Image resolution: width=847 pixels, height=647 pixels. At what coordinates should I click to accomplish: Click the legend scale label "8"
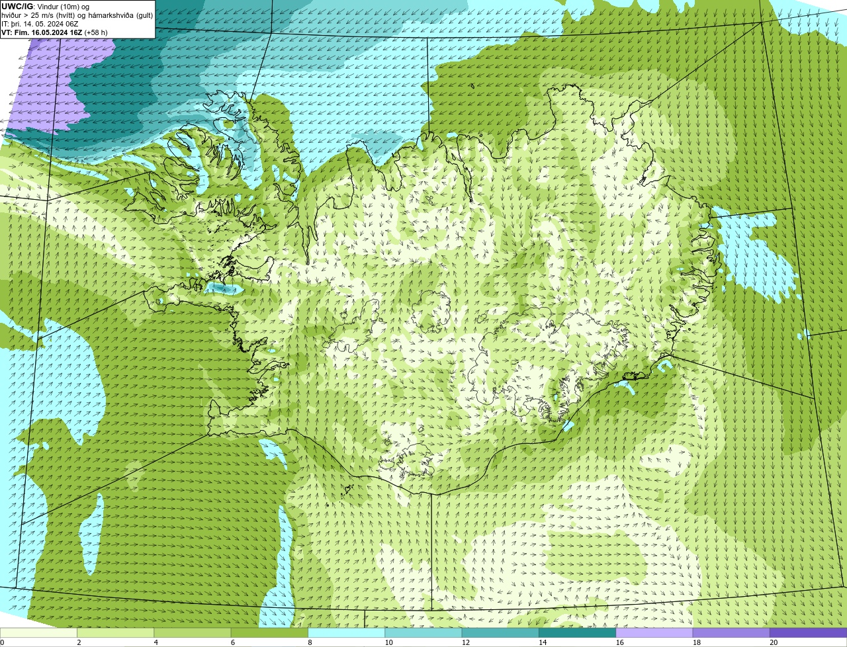point(310,642)
